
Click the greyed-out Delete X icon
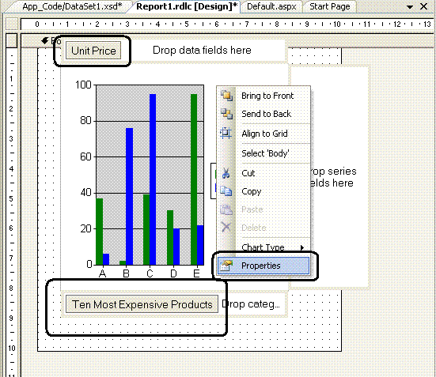(x=226, y=227)
